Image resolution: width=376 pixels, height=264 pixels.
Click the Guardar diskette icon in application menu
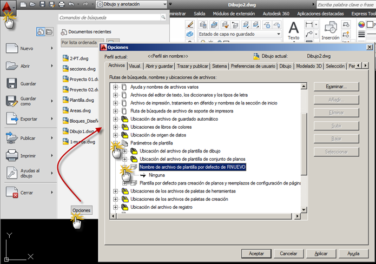[11, 83]
